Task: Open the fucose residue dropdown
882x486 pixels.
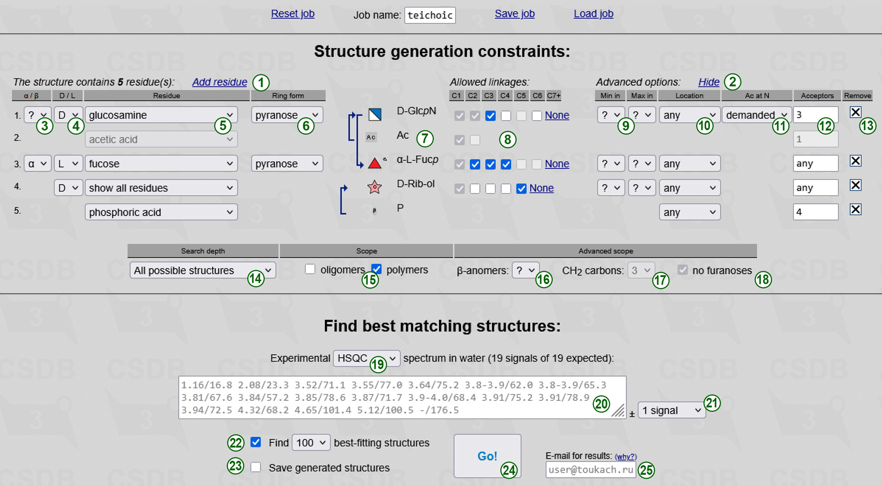Action: 161,164
